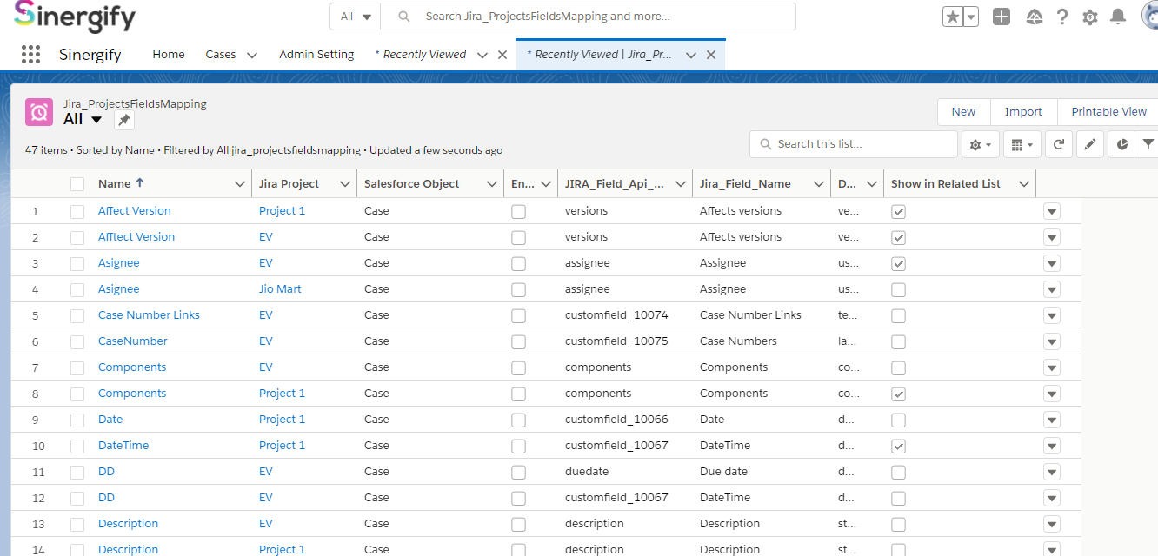
Task: Close the Recently Viewed | Jira_Pr tab
Action: [710, 55]
